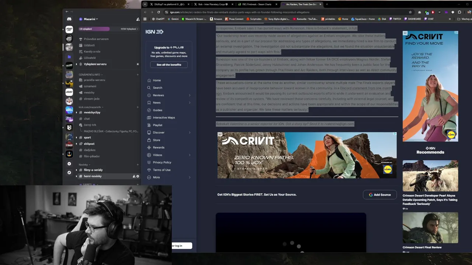The height and width of the screenshot is (265, 472).
Task: Open Průvodce serverem in Discord
Action: pyautogui.click(x=96, y=39)
